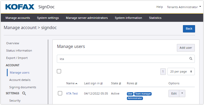Click the magnifier icon next to SETTINGS
Image resolution: width=204 pixels, height=105 pixels.
tap(24, 93)
